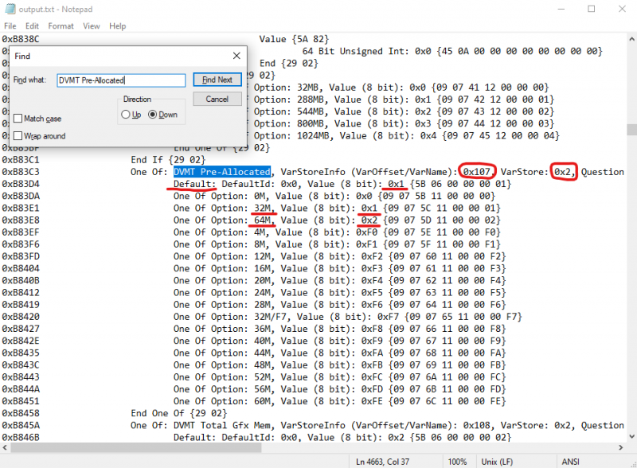
Task: Open the Edit menu
Action: click(x=32, y=26)
